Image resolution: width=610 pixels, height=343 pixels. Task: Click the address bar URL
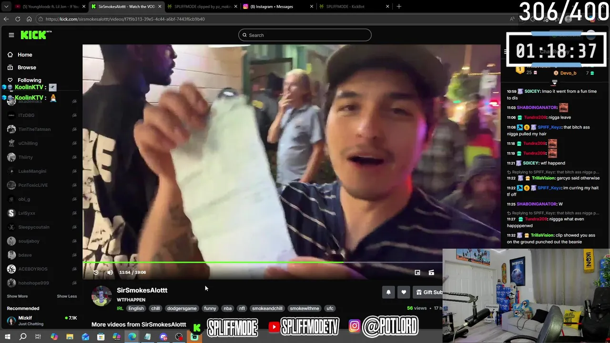point(126,19)
